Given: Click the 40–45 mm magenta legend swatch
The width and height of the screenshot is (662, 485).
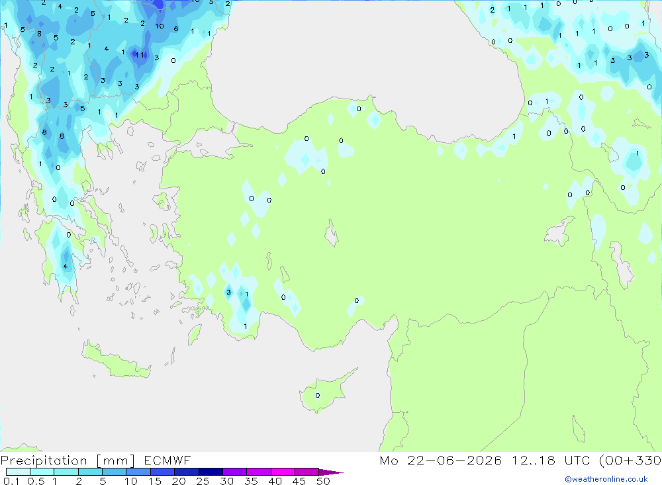Looking at the screenshot, I should (x=283, y=472).
